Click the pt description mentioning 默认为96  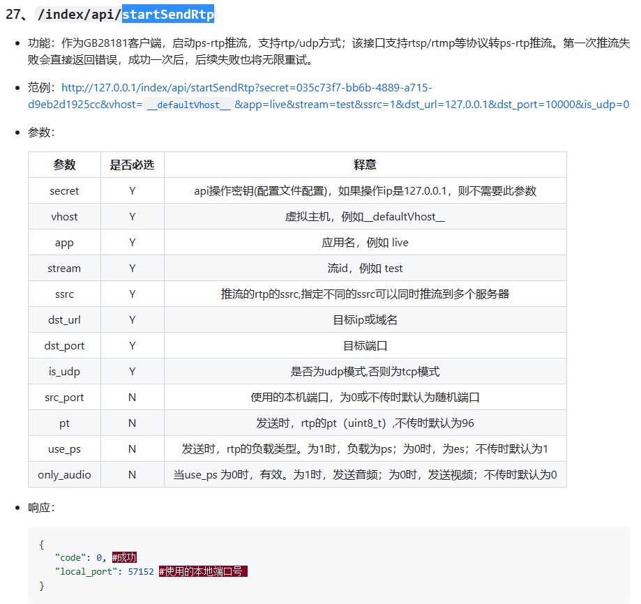[x=365, y=423]
